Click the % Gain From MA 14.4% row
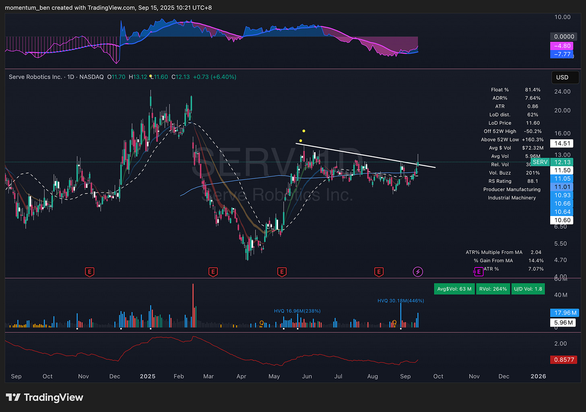The height and width of the screenshot is (412, 586). tap(509, 261)
